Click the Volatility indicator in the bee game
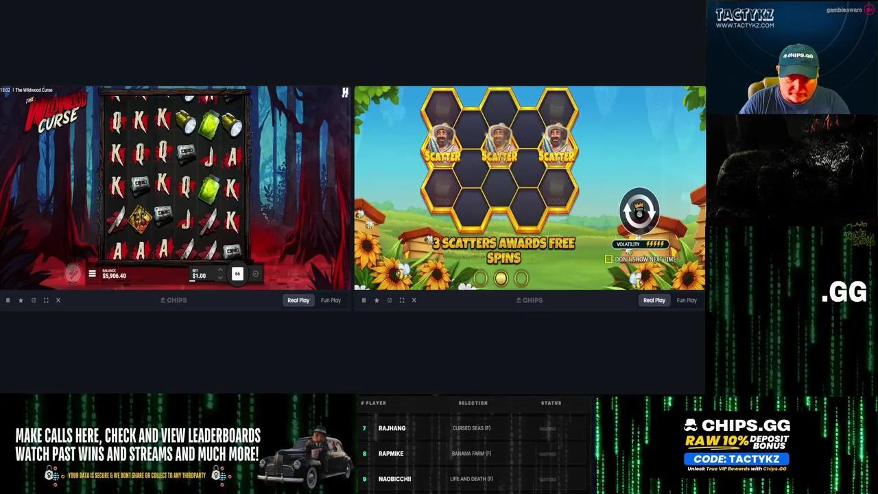The height and width of the screenshot is (494, 878). tap(641, 244)
